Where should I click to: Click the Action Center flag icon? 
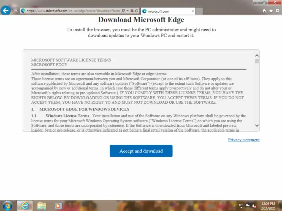[248, 206]
